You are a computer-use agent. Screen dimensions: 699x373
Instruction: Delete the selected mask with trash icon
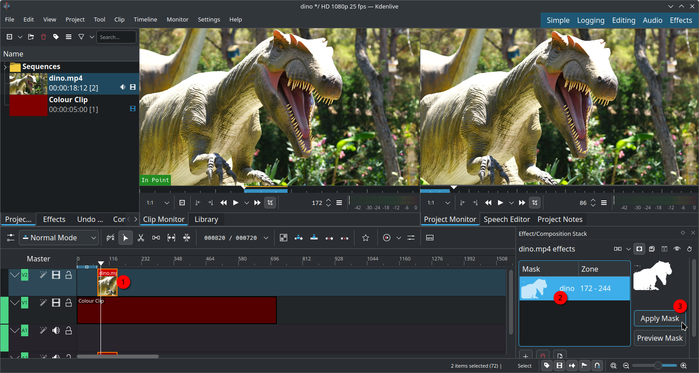542,356
